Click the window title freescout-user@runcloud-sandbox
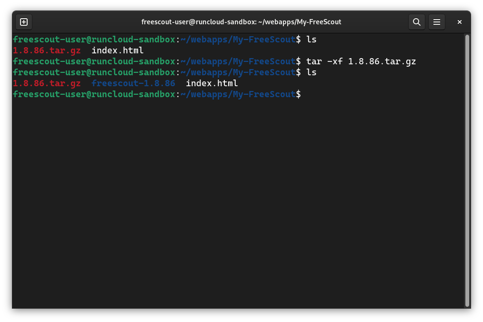483x322 pixels. [241, 22]
